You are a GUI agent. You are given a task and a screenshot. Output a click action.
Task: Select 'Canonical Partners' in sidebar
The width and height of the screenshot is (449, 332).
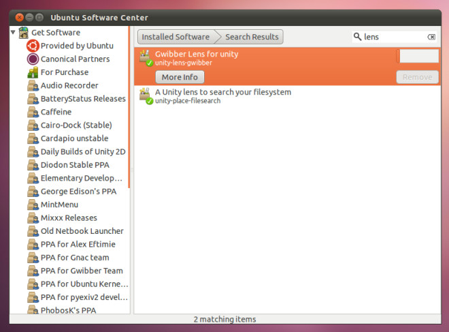pyautogui.click(x=76, y=59)
